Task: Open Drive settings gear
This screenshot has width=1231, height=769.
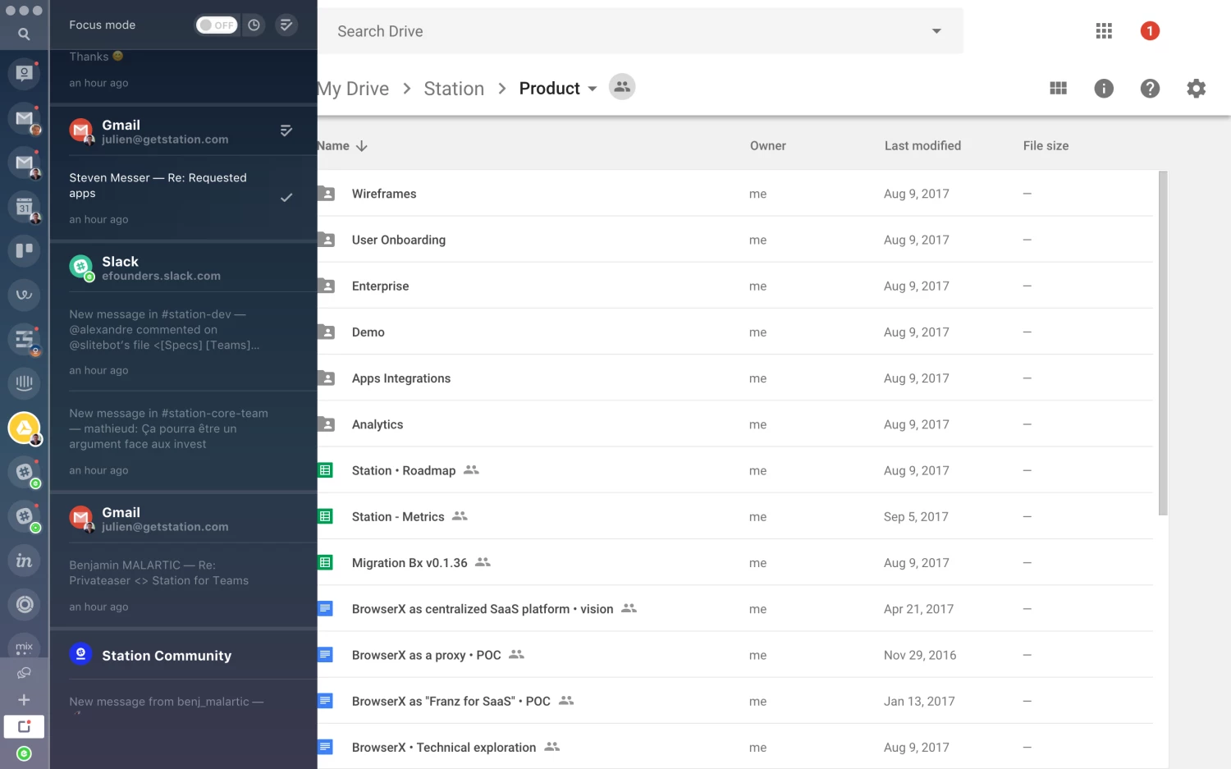Action: coord(1197,89)
